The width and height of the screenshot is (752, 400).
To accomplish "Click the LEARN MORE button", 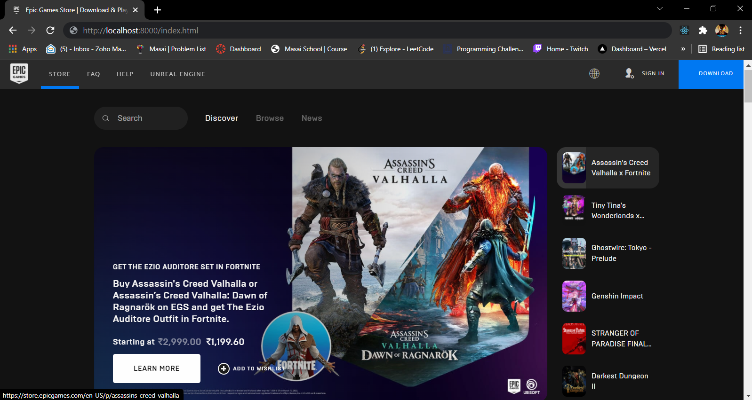I will [x=157, y=369].
